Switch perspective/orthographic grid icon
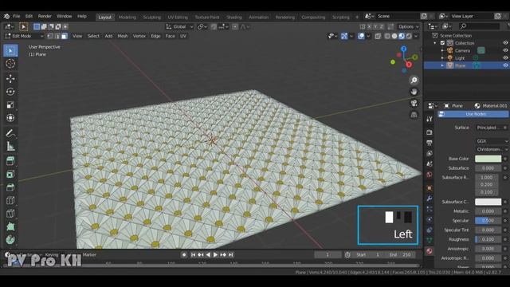The height and width of the screenshot is (287, 510). [414, 115]
